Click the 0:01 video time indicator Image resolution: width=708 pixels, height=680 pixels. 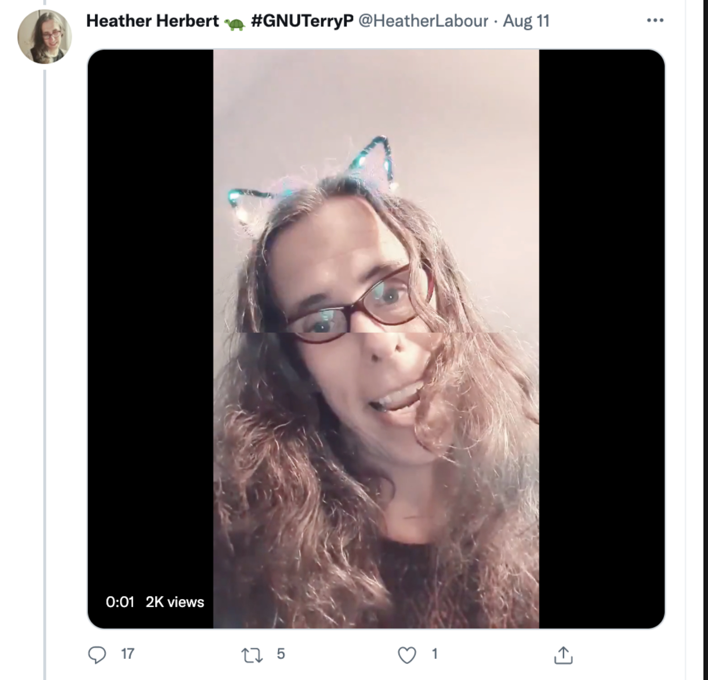point(119,602)
